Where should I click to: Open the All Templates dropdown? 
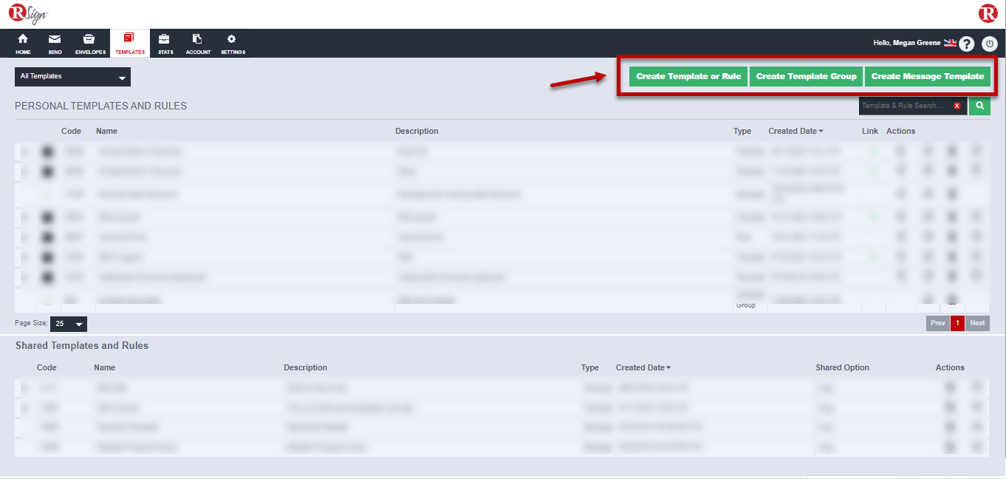pyautogui.click(x=72, y=77)
